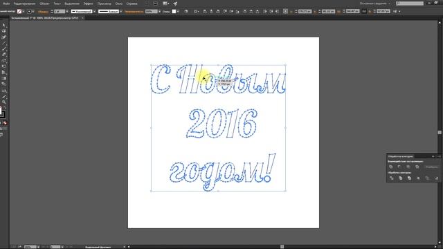Click the GPU performance rocket icon

click(175, 3)
